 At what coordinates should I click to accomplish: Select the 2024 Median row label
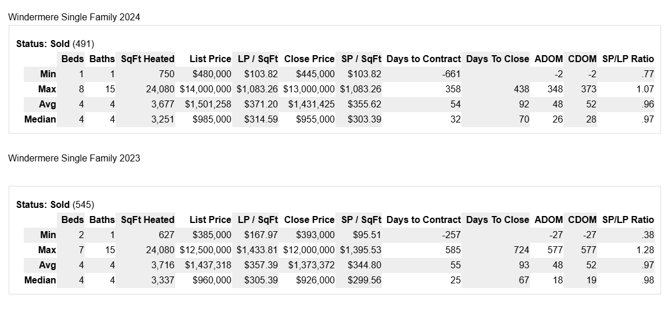[40, 119]
